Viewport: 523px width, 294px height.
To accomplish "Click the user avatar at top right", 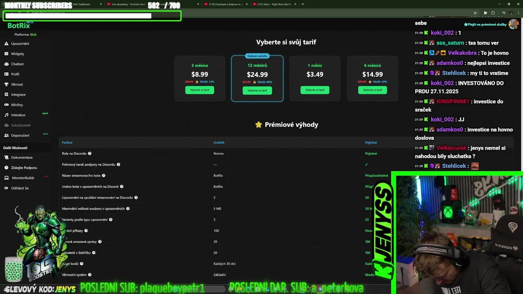I will (x=513, y=24).
